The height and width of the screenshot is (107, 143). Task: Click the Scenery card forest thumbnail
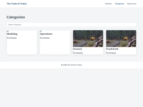pyautogui.click(x=88, y=39)
